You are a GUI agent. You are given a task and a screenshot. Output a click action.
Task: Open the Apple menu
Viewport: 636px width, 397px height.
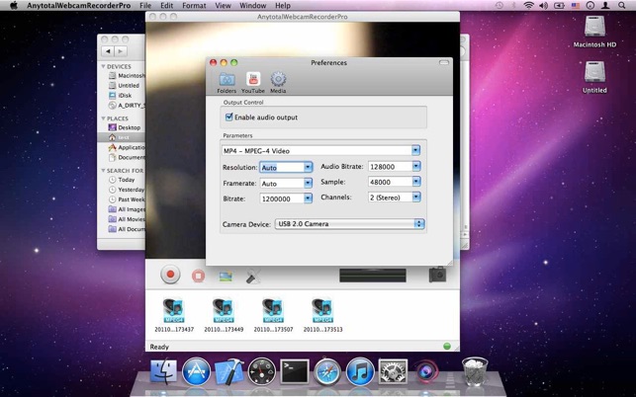coord(14,6)
